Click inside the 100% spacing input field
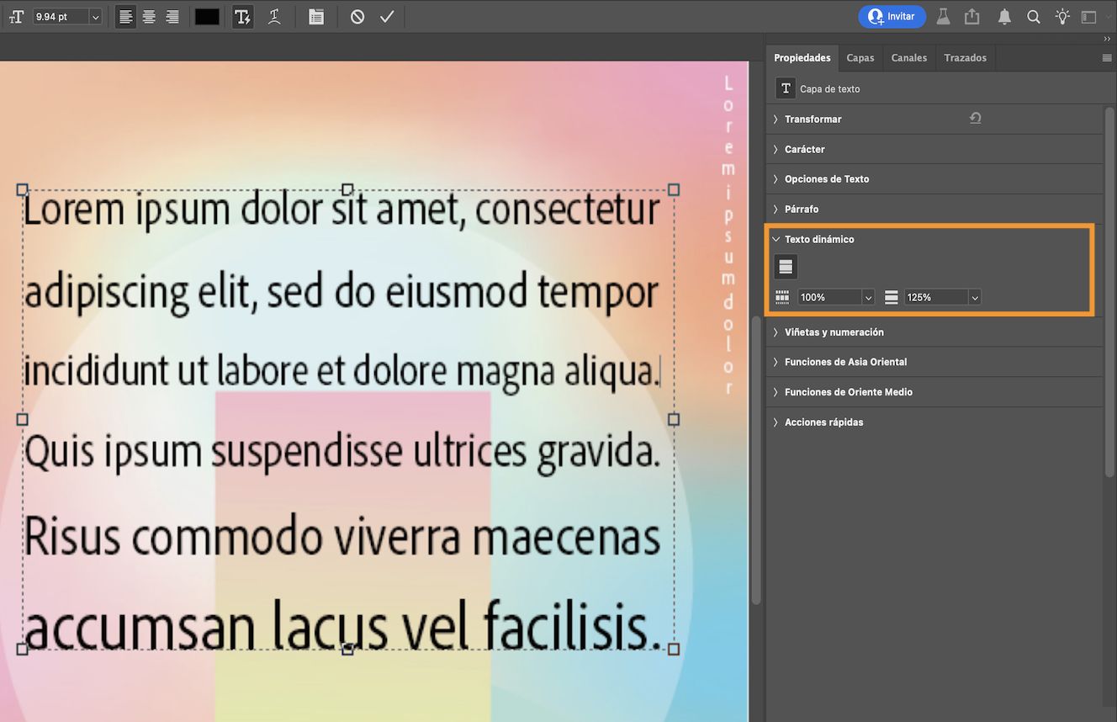Image resolution: width=1117 pixels, height=722 pixels. coord(828,296)
